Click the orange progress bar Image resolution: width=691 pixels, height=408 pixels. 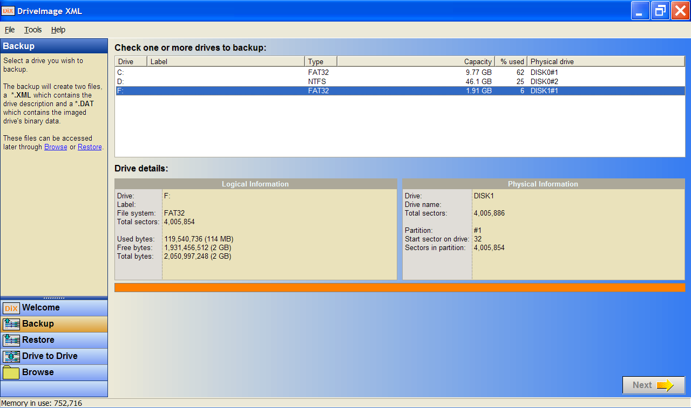(x=399, y=287)
